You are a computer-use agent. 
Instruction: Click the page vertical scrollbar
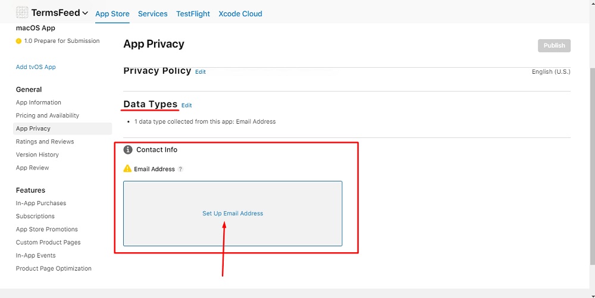pos(593,167)
